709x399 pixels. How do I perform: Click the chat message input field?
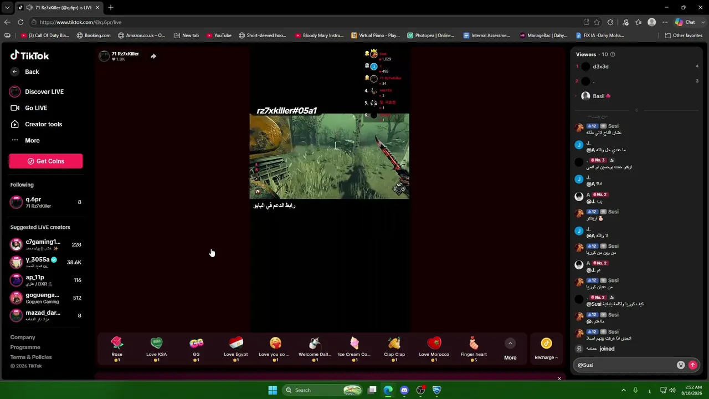click(x=625, y=365)
